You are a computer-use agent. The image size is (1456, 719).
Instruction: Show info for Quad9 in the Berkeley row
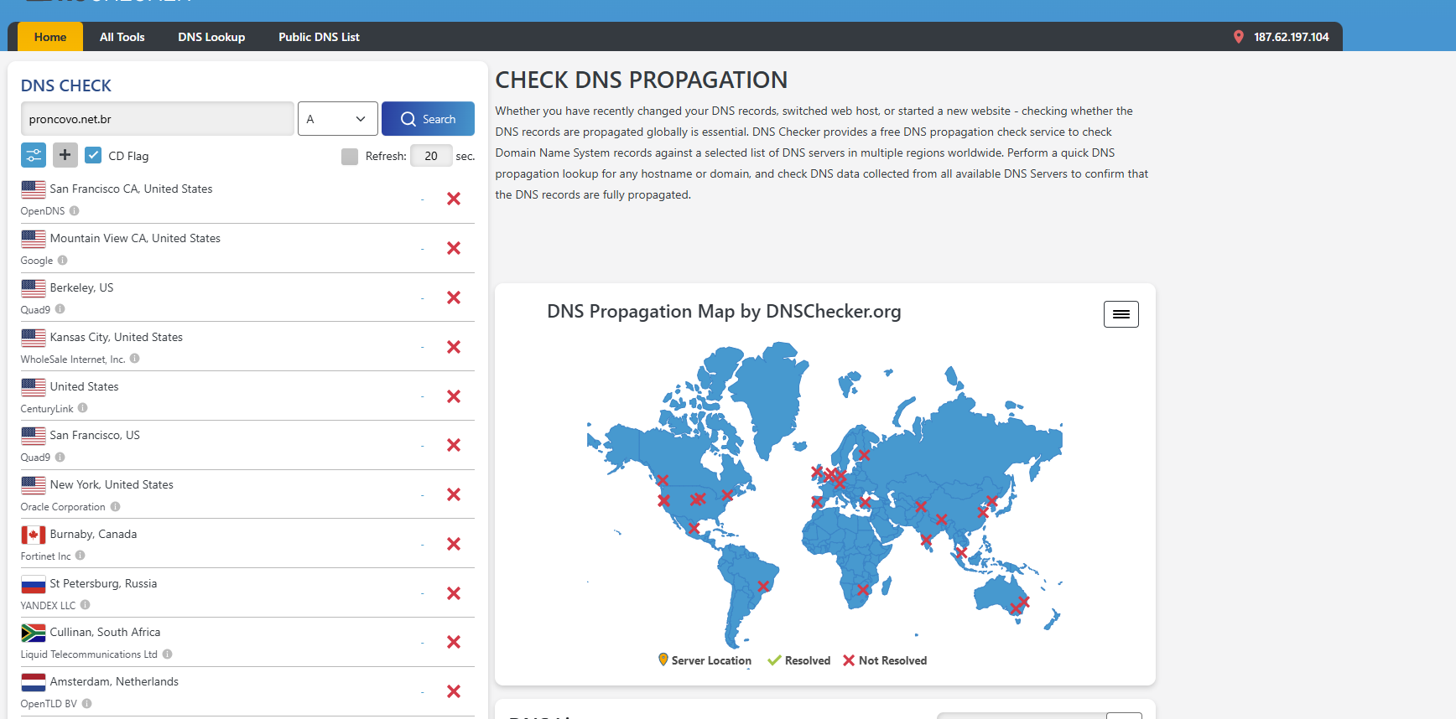point(60,309)
